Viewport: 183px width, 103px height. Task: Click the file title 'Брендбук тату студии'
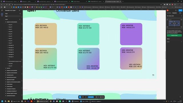pyautogui.click(x=10, y=10)
